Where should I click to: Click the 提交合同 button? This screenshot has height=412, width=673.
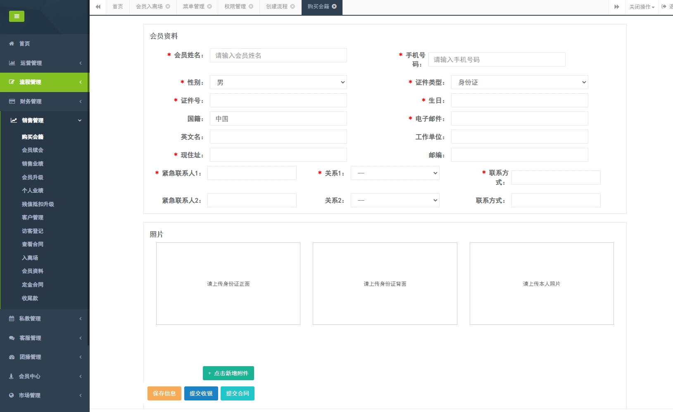pyautogui.click(x=238, y=393)
